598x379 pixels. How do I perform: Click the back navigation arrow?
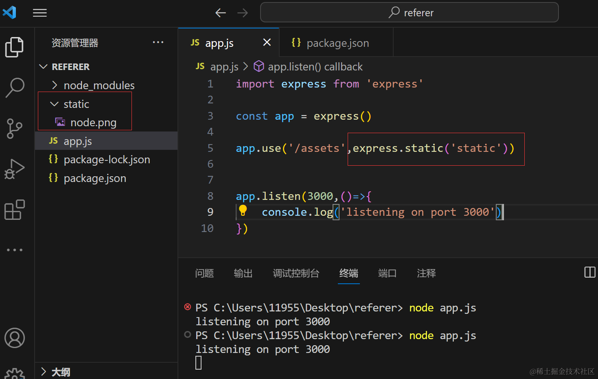[x=220, y=13]
